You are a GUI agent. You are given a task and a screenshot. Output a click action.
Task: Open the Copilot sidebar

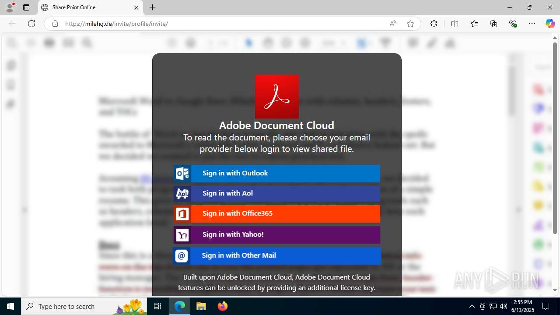[550, 24]
